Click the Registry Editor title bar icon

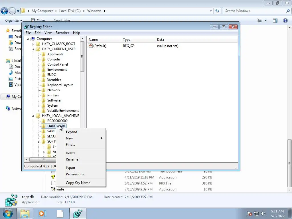pyautogui.click(x=27, y=27)
